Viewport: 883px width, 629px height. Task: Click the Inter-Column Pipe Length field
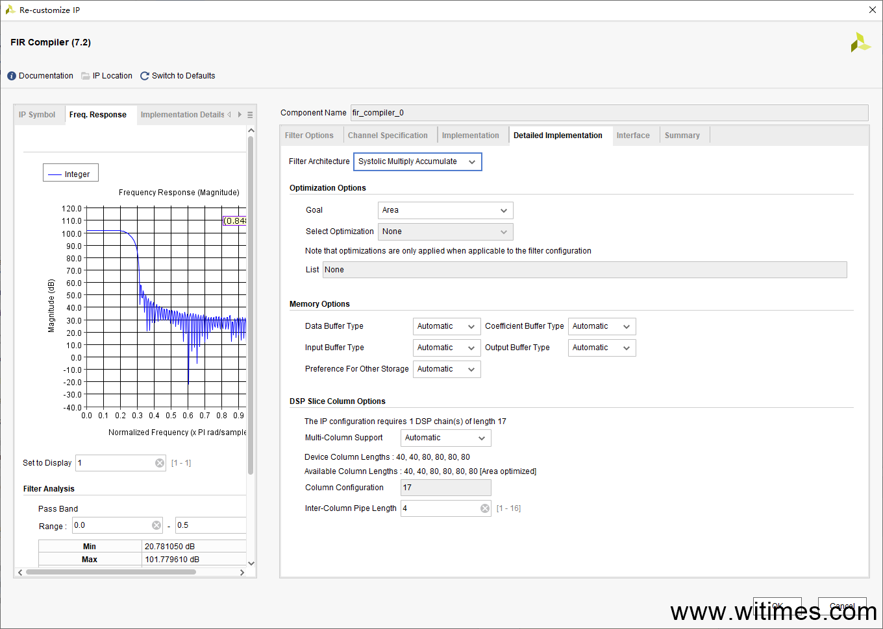[446, 508]
